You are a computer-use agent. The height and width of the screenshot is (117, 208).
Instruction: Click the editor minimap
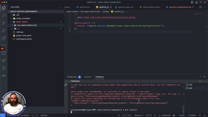(199, 14)
